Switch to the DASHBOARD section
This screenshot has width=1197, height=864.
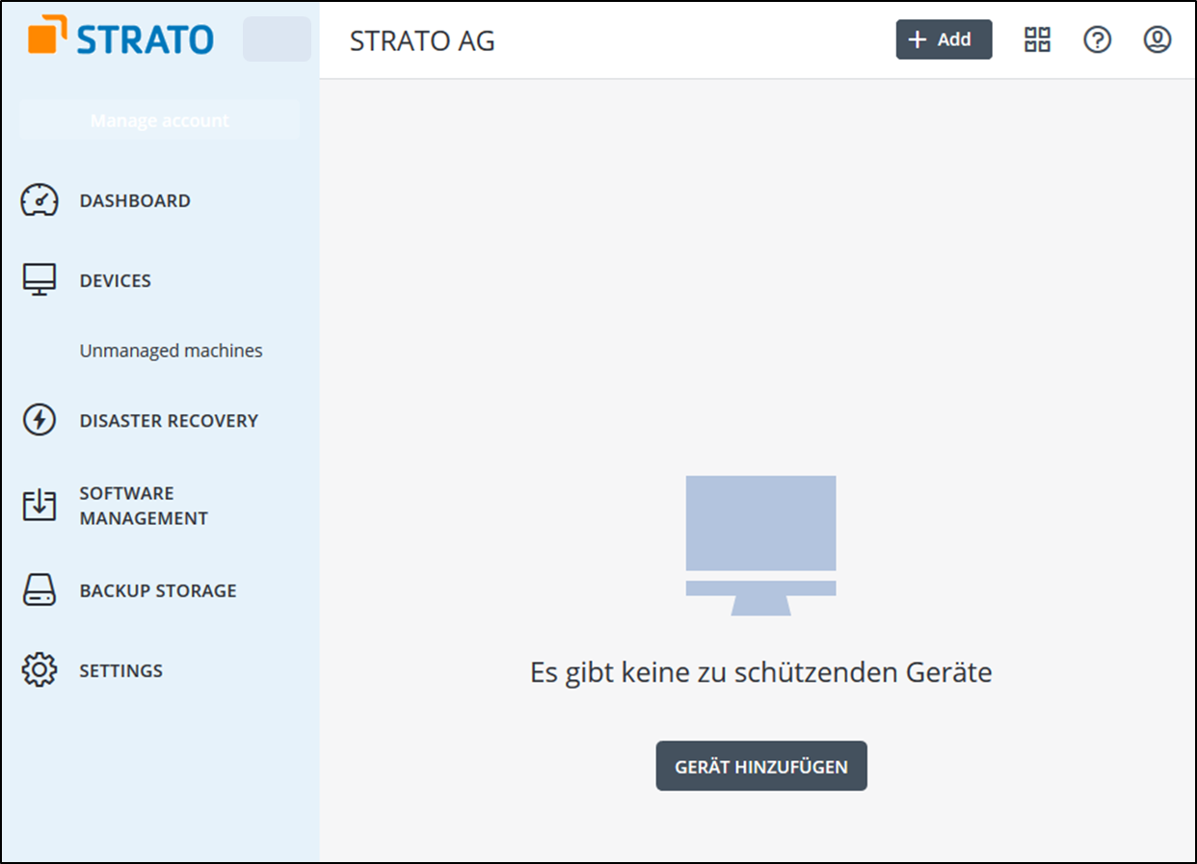pos(134,200)
